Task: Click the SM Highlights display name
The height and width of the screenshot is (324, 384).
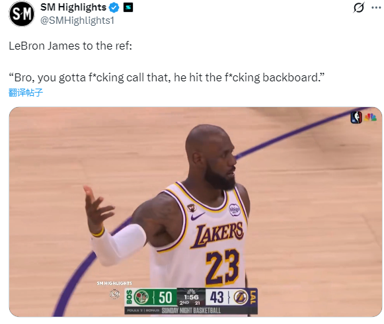Action: coord(73,7)
